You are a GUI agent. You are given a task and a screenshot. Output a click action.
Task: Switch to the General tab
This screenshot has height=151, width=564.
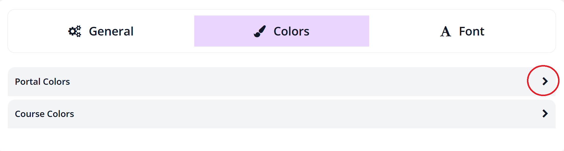click(101, 31)
